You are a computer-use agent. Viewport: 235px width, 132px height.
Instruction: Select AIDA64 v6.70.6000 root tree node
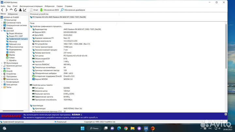pyautogui.click(x=10, y=17)
